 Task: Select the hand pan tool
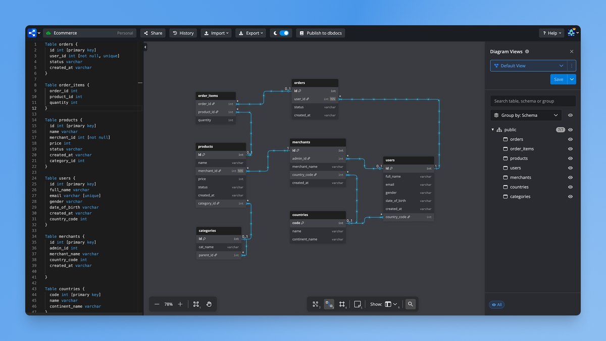209,304
